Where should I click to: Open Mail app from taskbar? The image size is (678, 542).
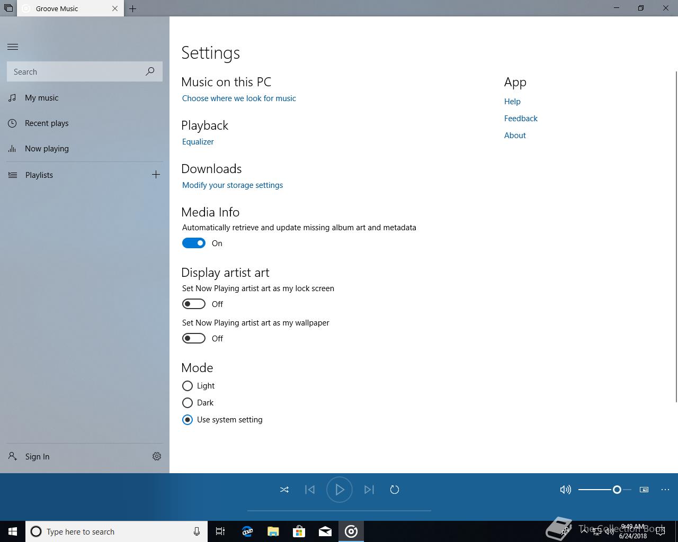click(325, 531)
